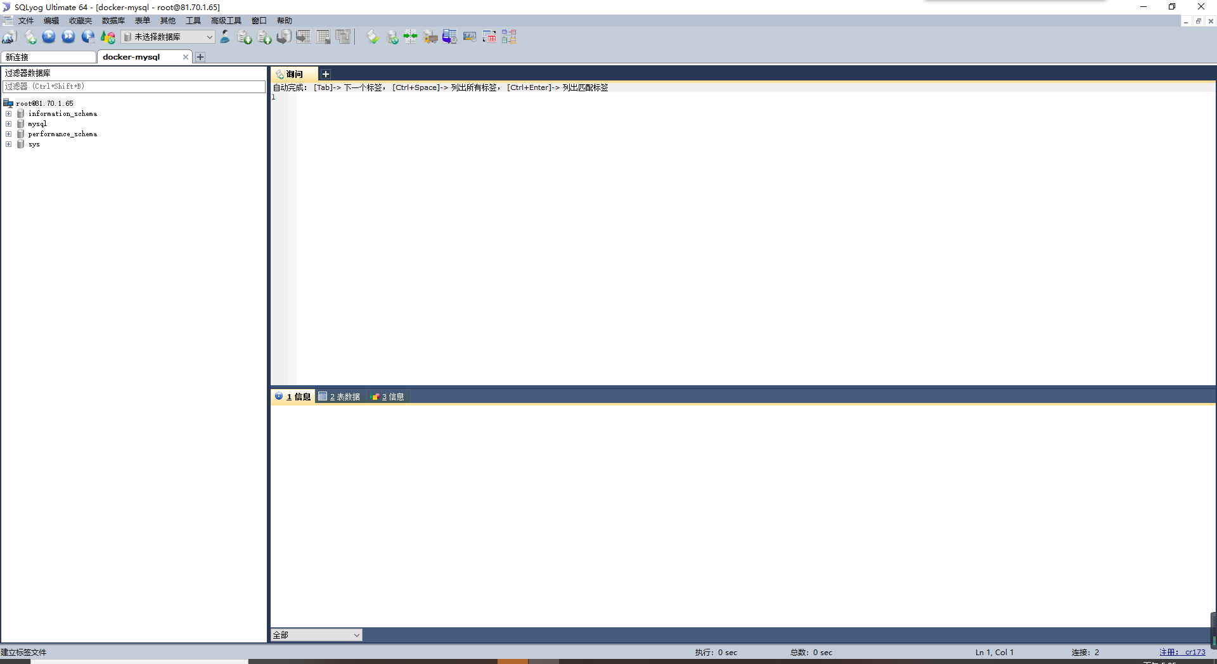Click the 执行: 0 sec status

716,652
